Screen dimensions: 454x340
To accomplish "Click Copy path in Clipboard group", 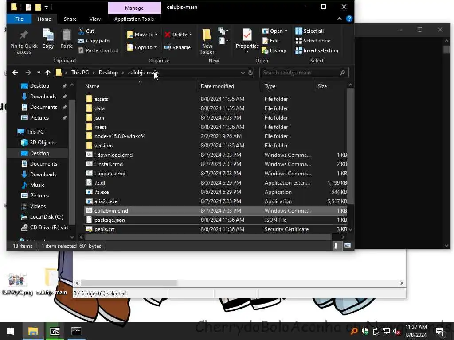I will tap(94, 41).
